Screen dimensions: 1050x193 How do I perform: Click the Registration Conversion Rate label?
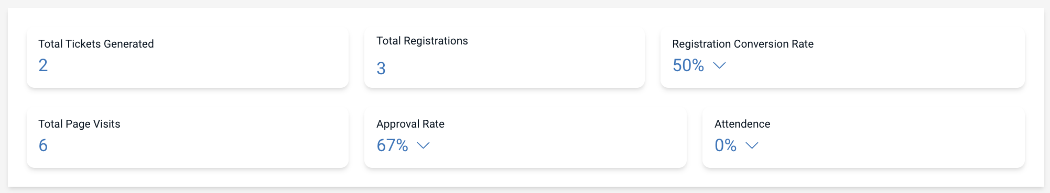coord(743,44)
